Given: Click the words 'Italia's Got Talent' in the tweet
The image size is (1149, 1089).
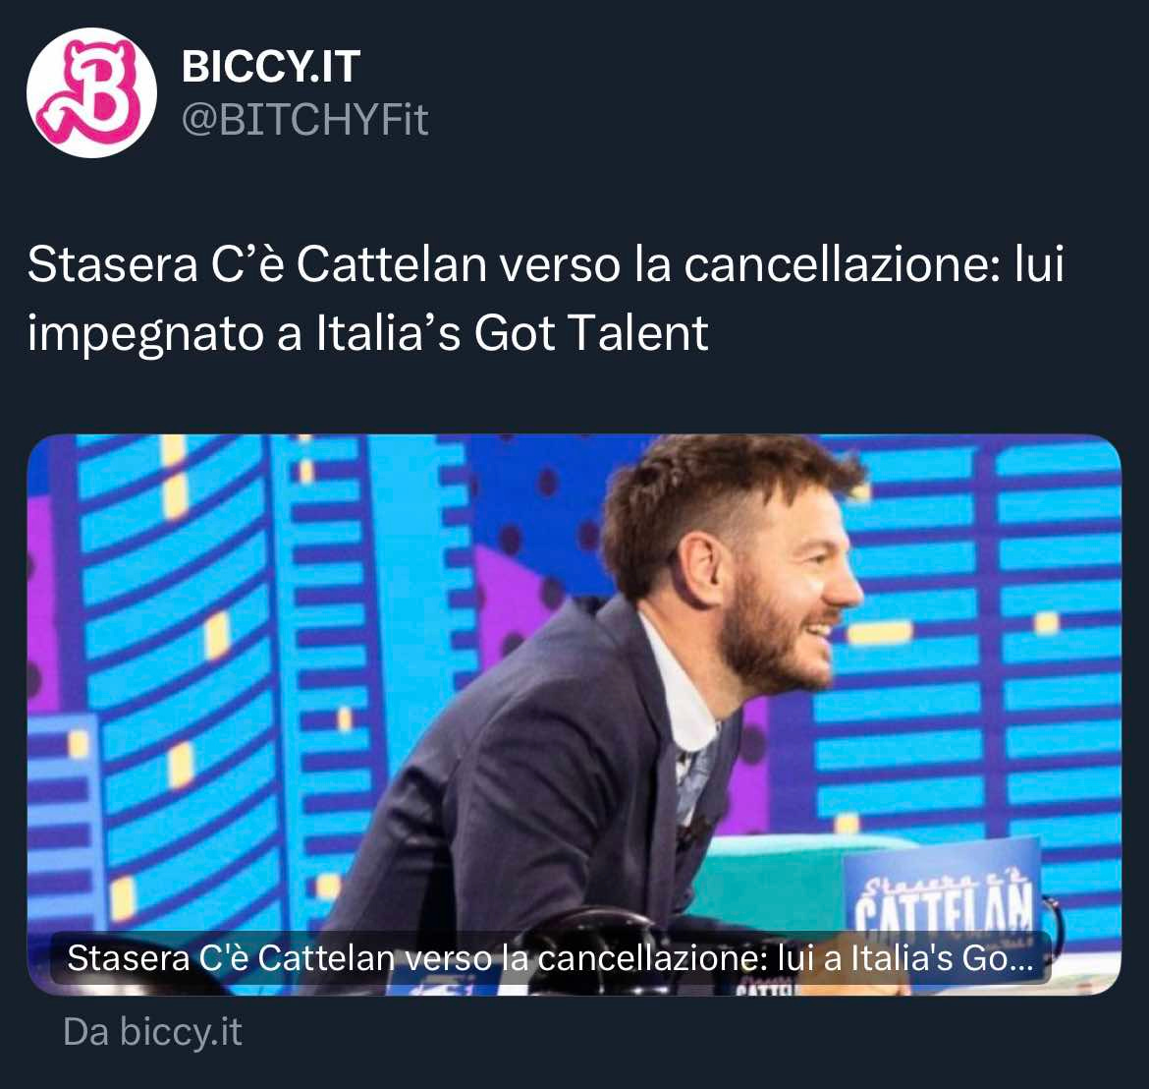Looking at the screenshot, I should tap(512, 332).
